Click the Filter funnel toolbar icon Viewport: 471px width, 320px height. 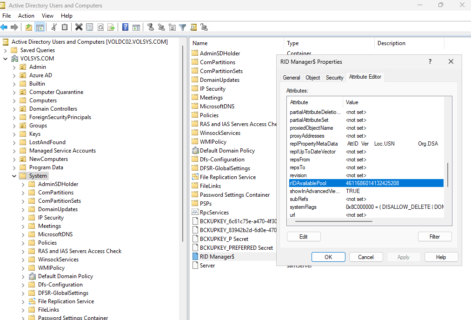(x=183, y=27)
